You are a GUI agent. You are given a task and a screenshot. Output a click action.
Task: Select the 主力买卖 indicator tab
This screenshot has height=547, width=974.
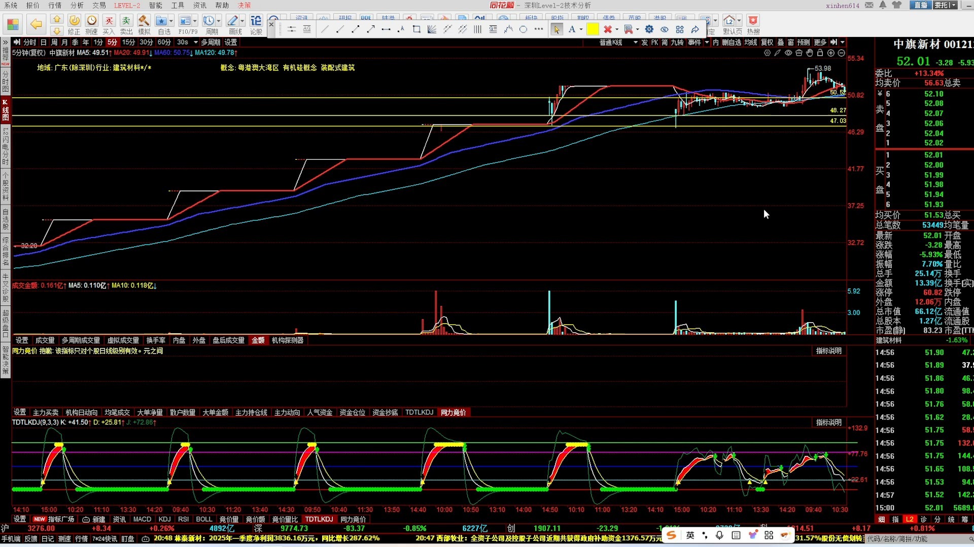tap(46, 413)
